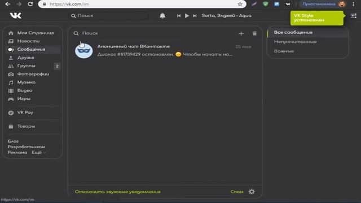Click the feather extension icon

tap(254, 4)
